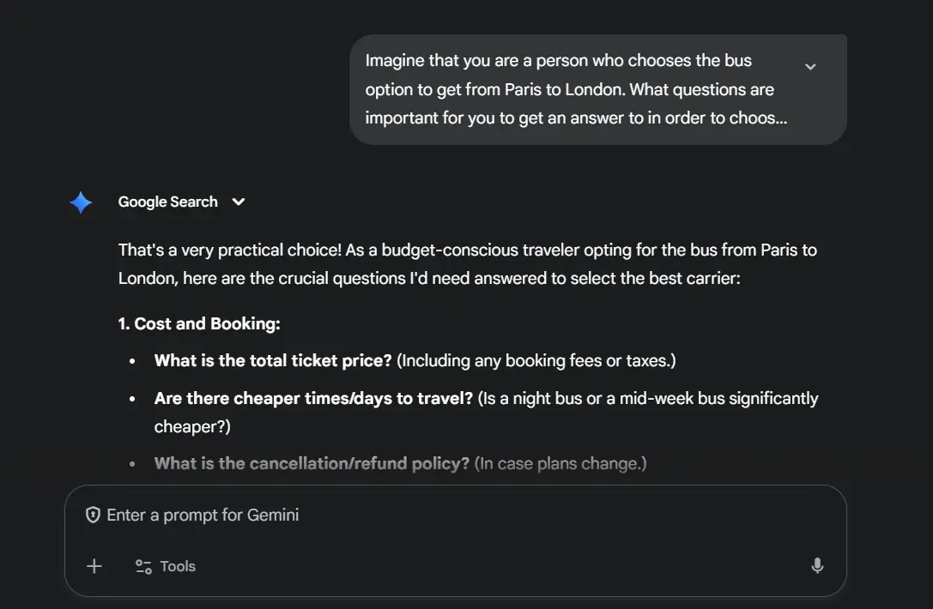Click the plus icon to add attachments
Screen dimensions: 933x609
pyautogui.click(x=94, y=566)
